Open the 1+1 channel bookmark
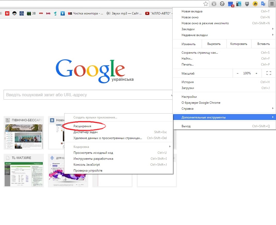 (x=48, y=13)
